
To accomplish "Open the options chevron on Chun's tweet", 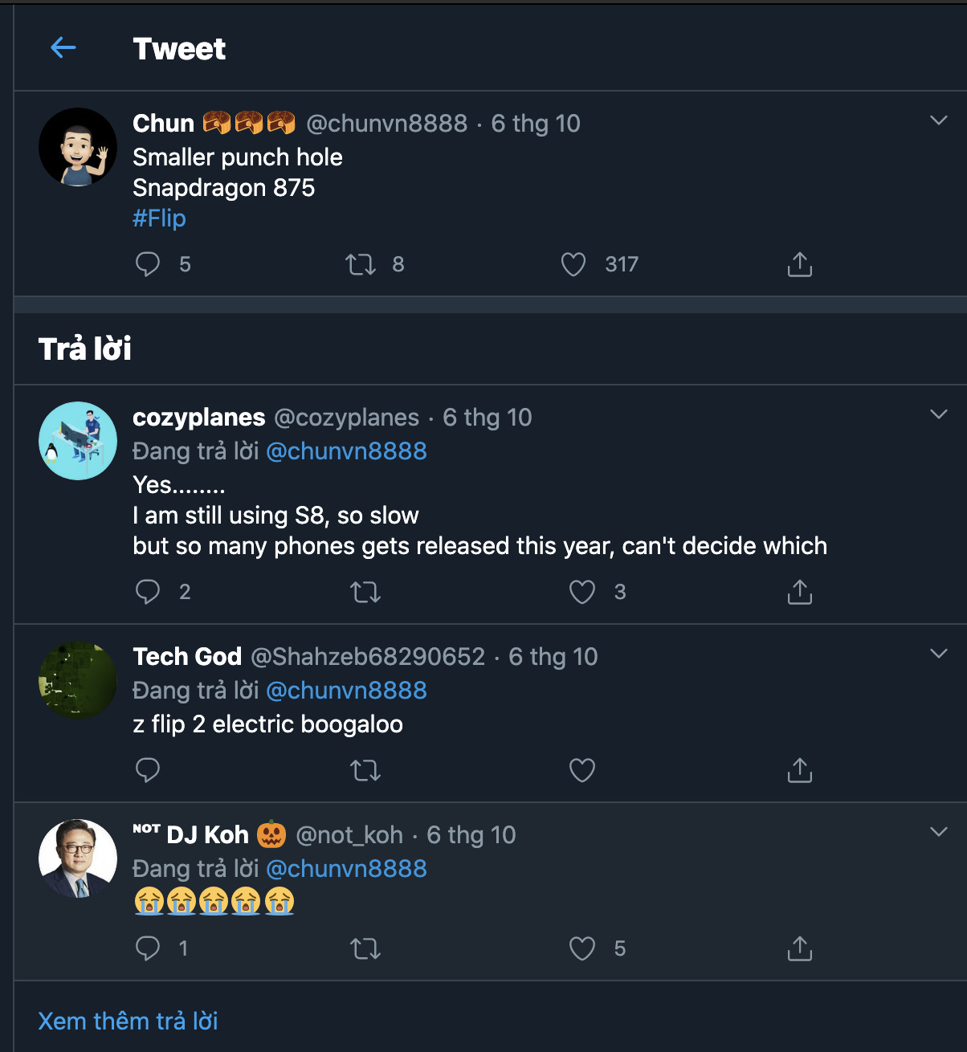I will (x=938, y=120).
